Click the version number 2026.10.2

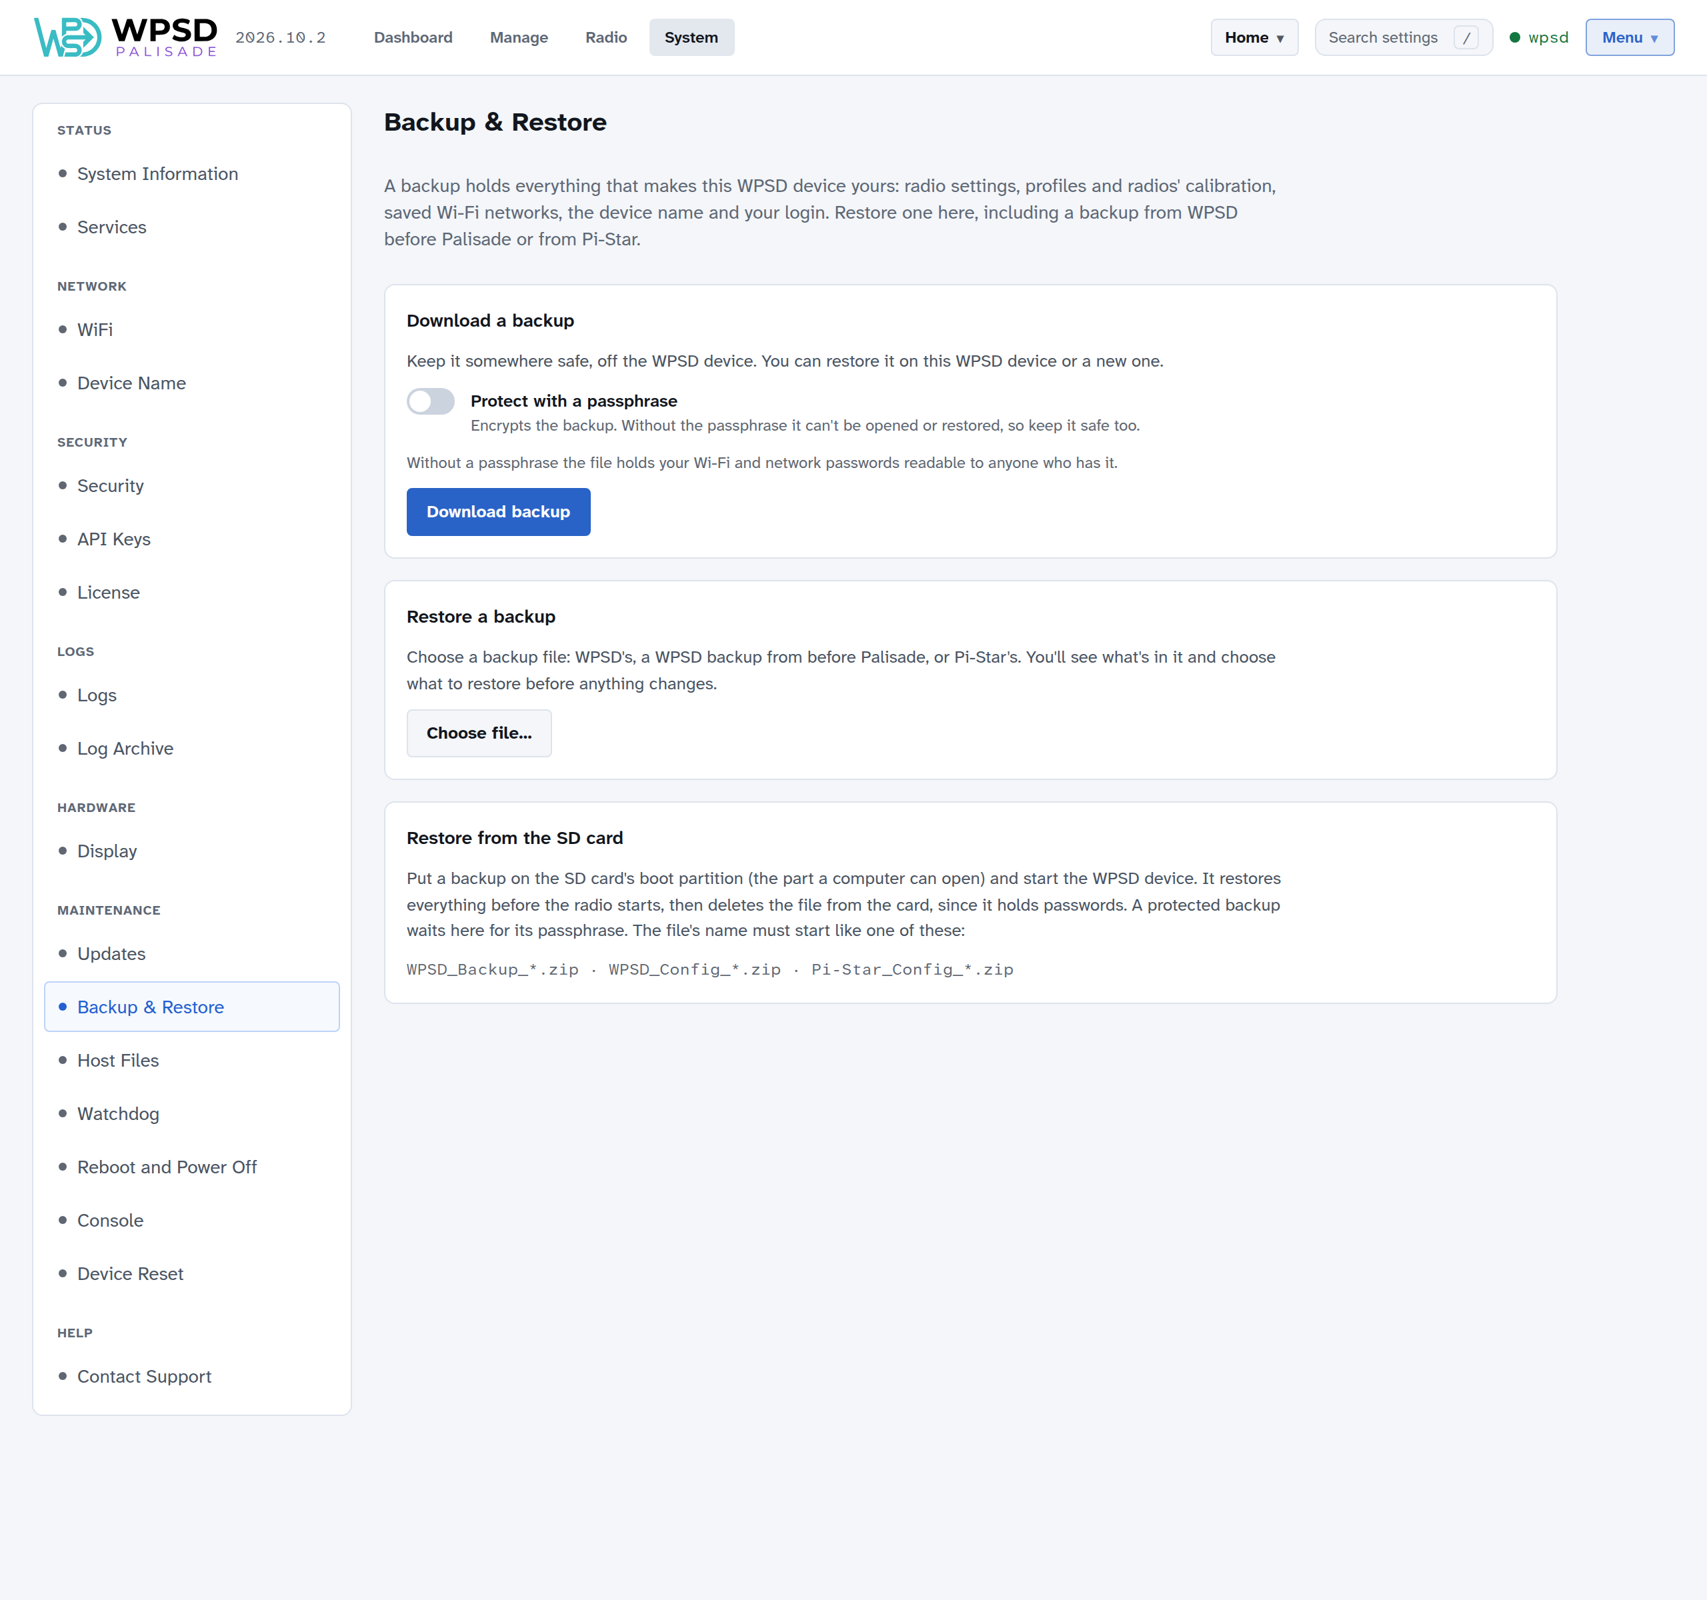(281, 38)
